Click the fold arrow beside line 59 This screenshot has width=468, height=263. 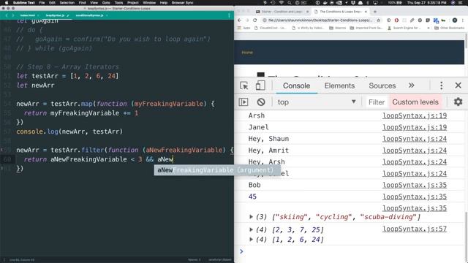[x=2, y=150]
